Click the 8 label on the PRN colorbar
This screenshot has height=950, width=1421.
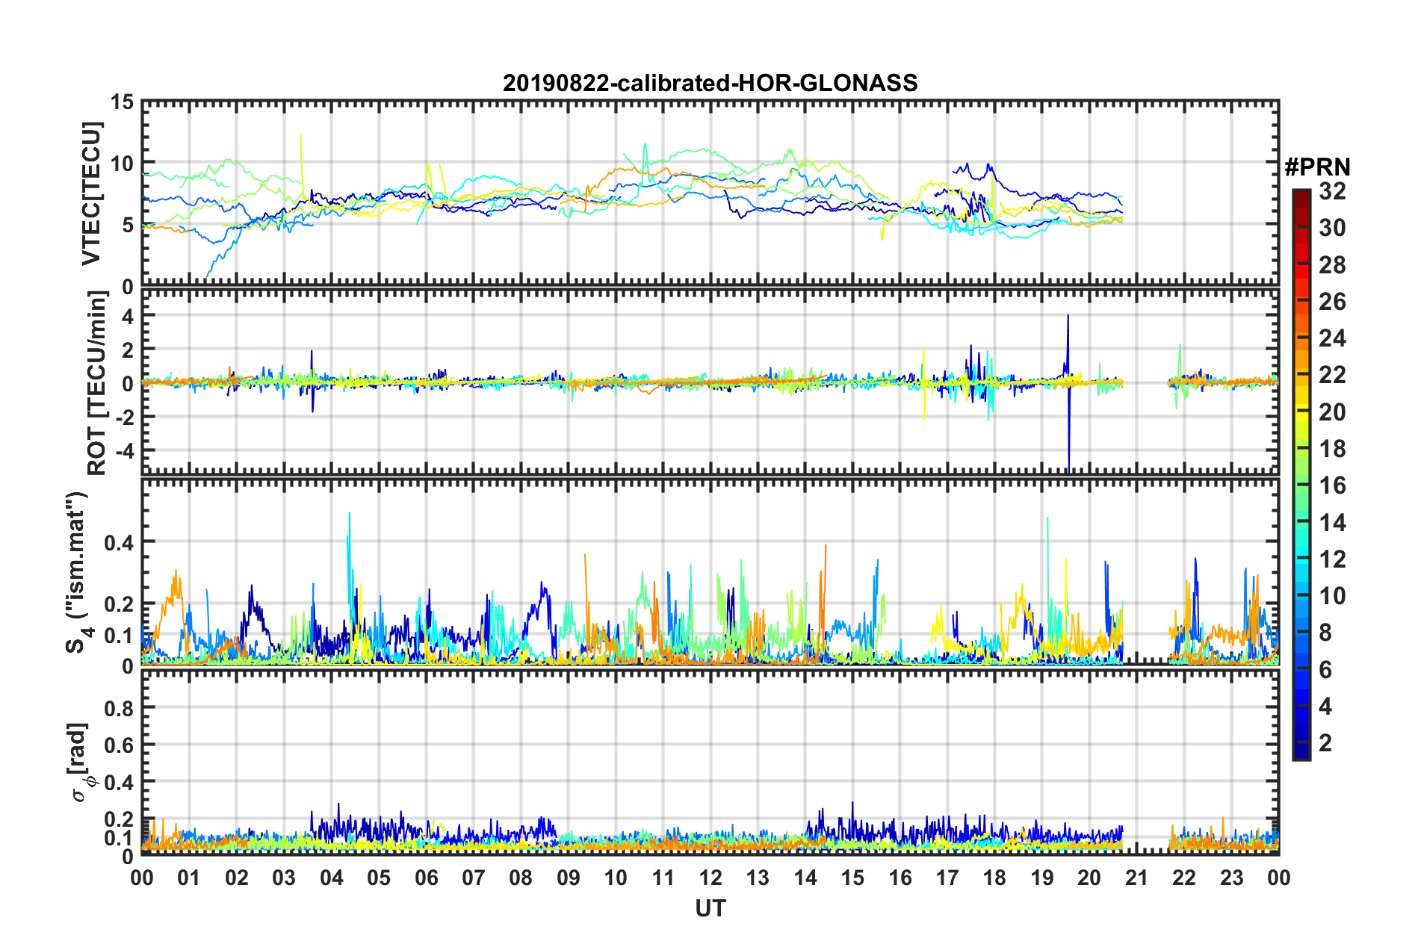click(1325, 633)
